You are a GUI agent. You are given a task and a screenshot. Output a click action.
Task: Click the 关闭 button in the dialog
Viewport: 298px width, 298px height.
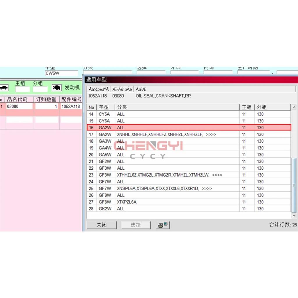102,225
